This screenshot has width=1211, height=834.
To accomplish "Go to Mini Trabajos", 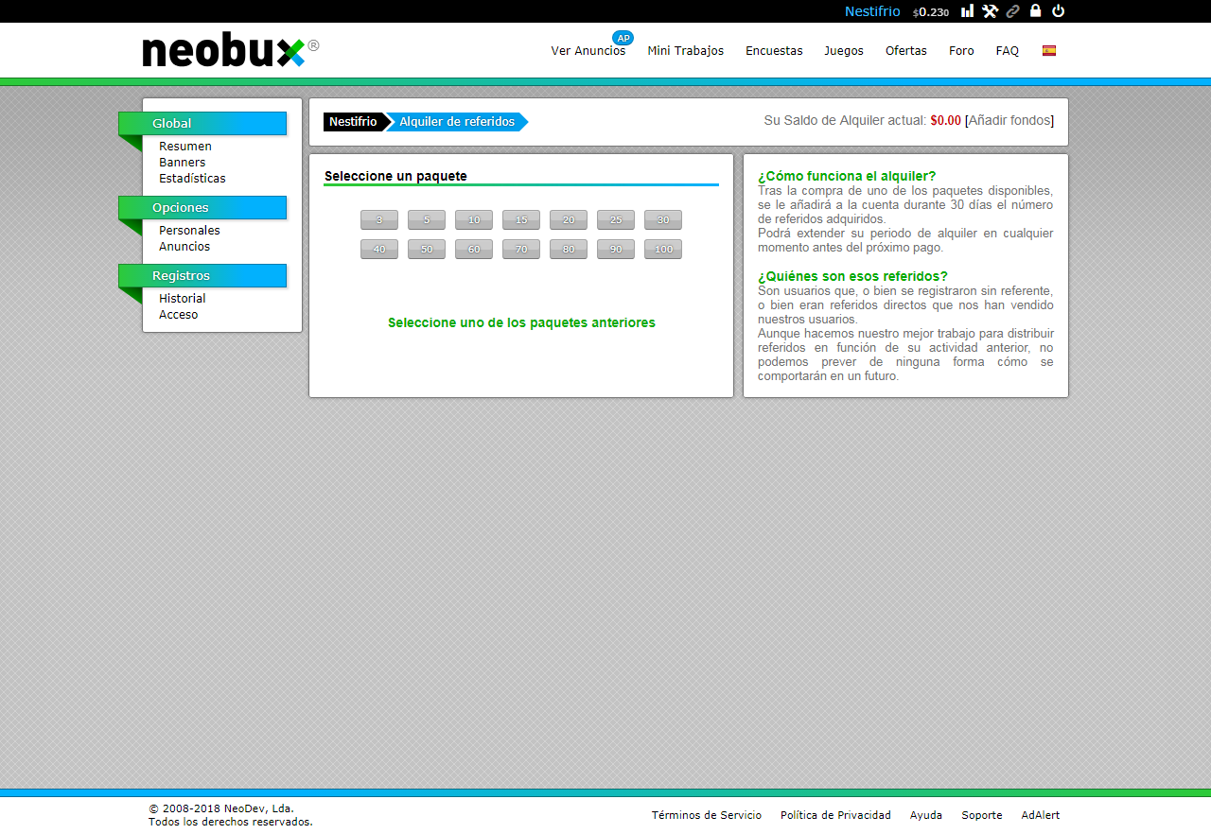I will click(x=686, y=51).
